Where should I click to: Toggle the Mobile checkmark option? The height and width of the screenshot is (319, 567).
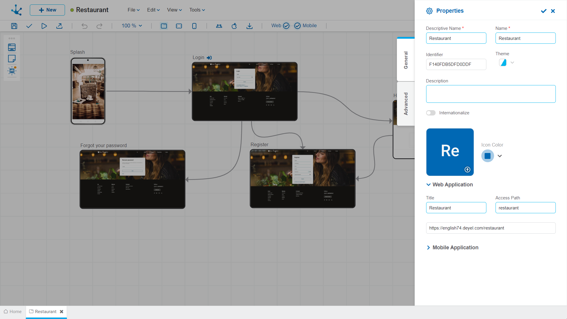(297, 26)
